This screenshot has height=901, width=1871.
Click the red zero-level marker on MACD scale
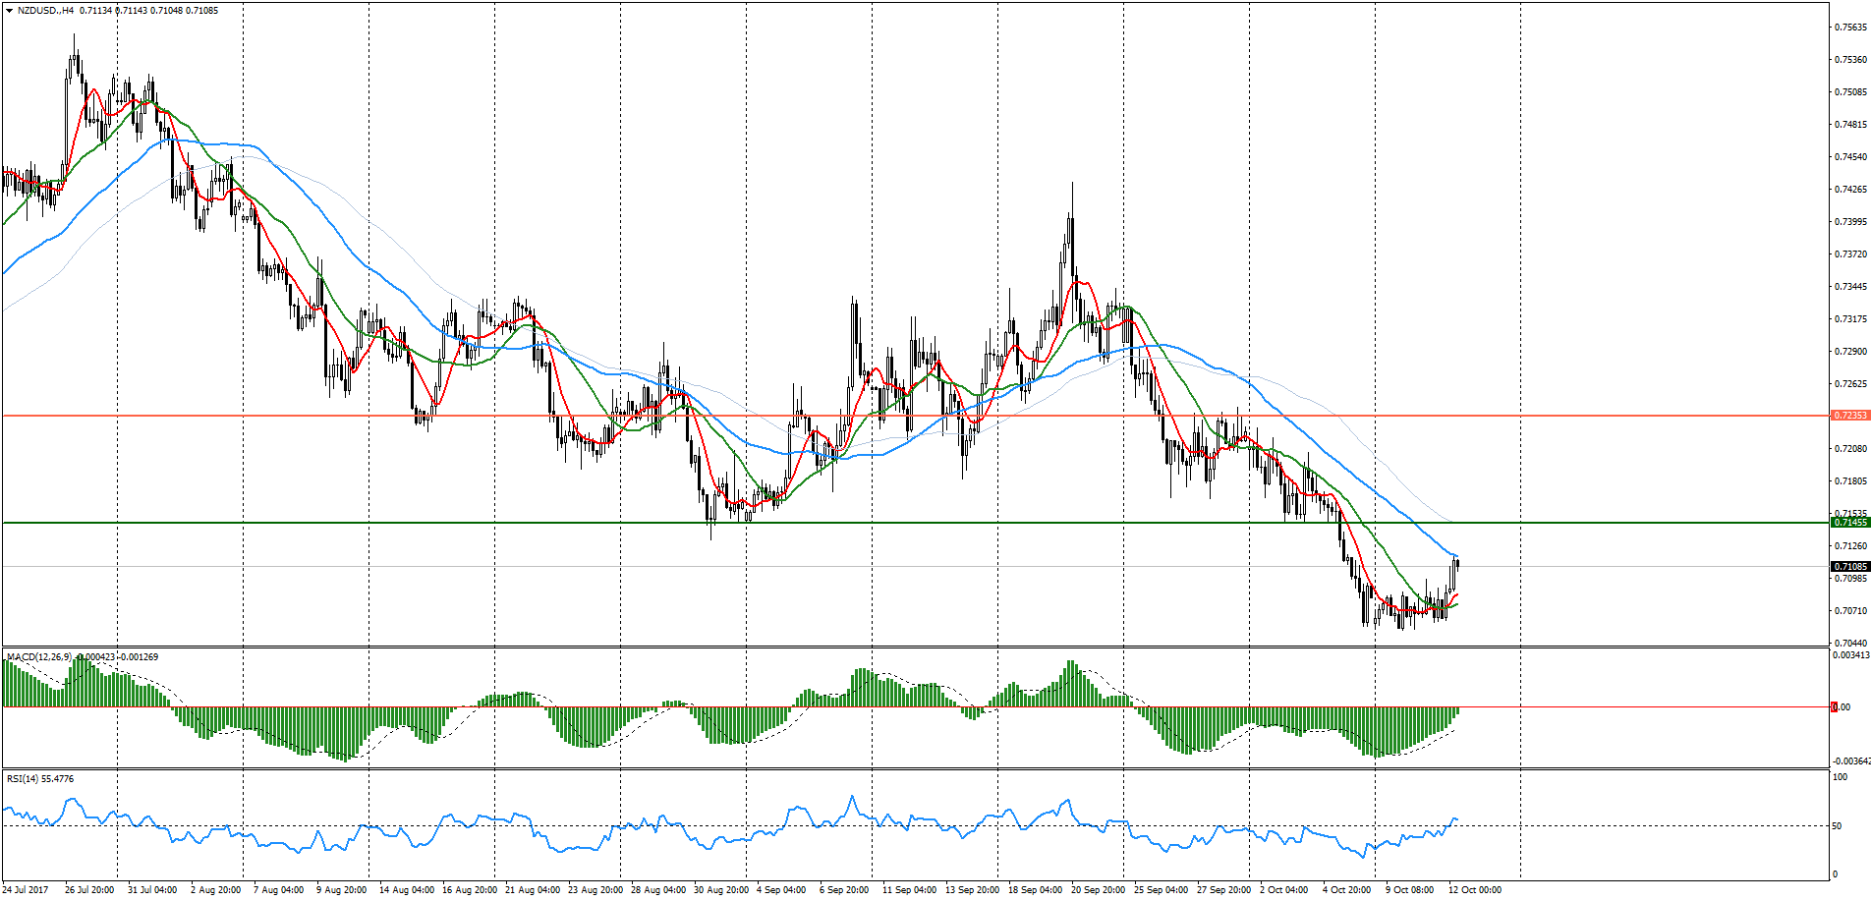[x=1834, y=706]
